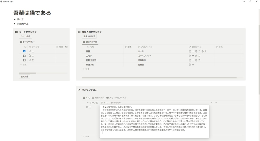The height and width of the screenshot is (141, 260).
Task: Open the page icon of 一 in 本文 table
Action: pyautogui.click(x=87, y=107)
